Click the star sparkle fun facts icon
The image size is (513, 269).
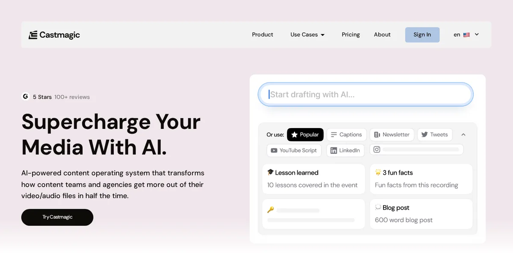[x=378, y=172]
